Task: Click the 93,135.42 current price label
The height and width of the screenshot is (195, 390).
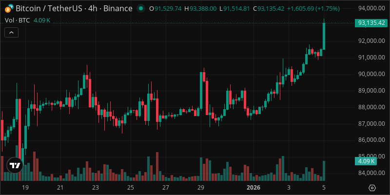Action: click(x=371, y=23)
